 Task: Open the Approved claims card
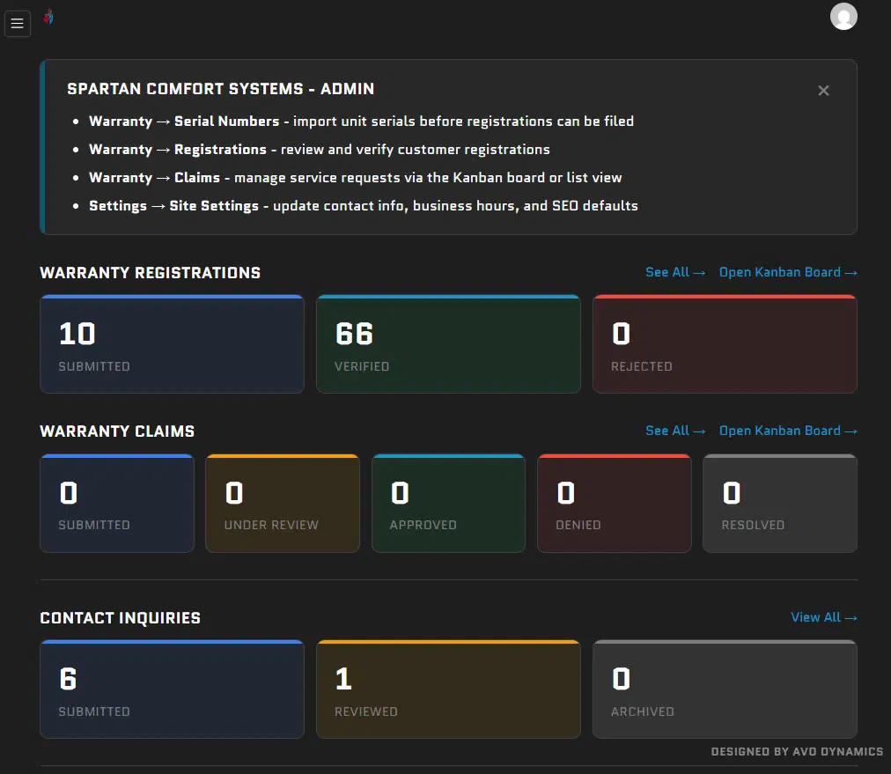pos(448,503)
